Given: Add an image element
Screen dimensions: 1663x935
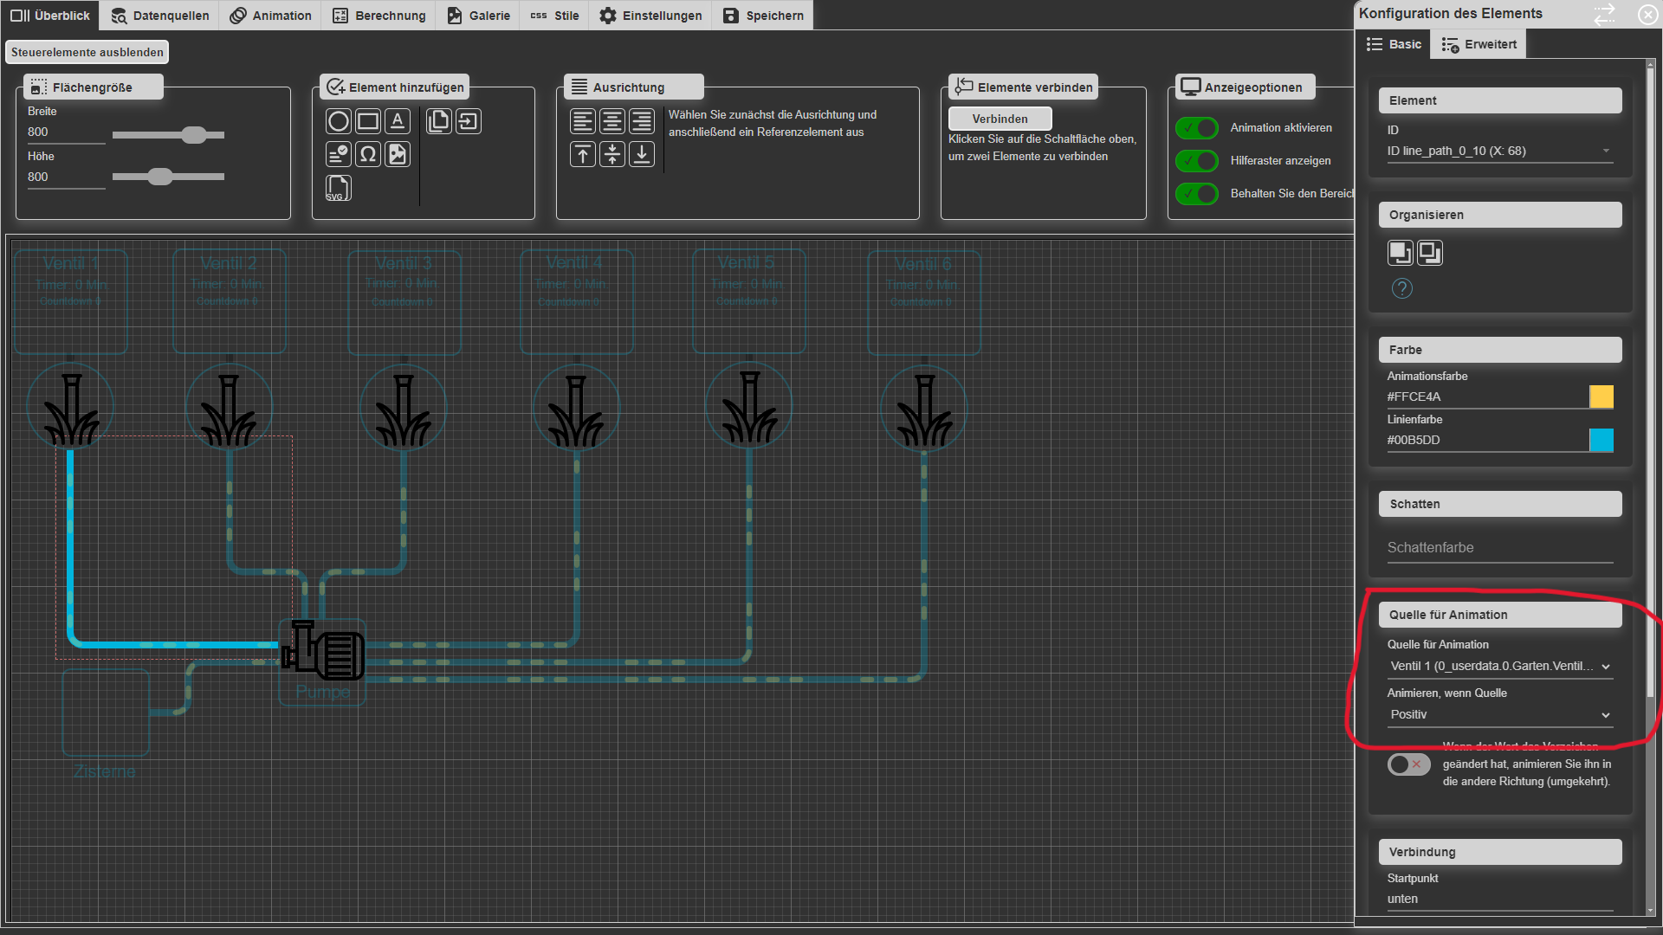Looking at the screenshot, I should tap(398, 154).
